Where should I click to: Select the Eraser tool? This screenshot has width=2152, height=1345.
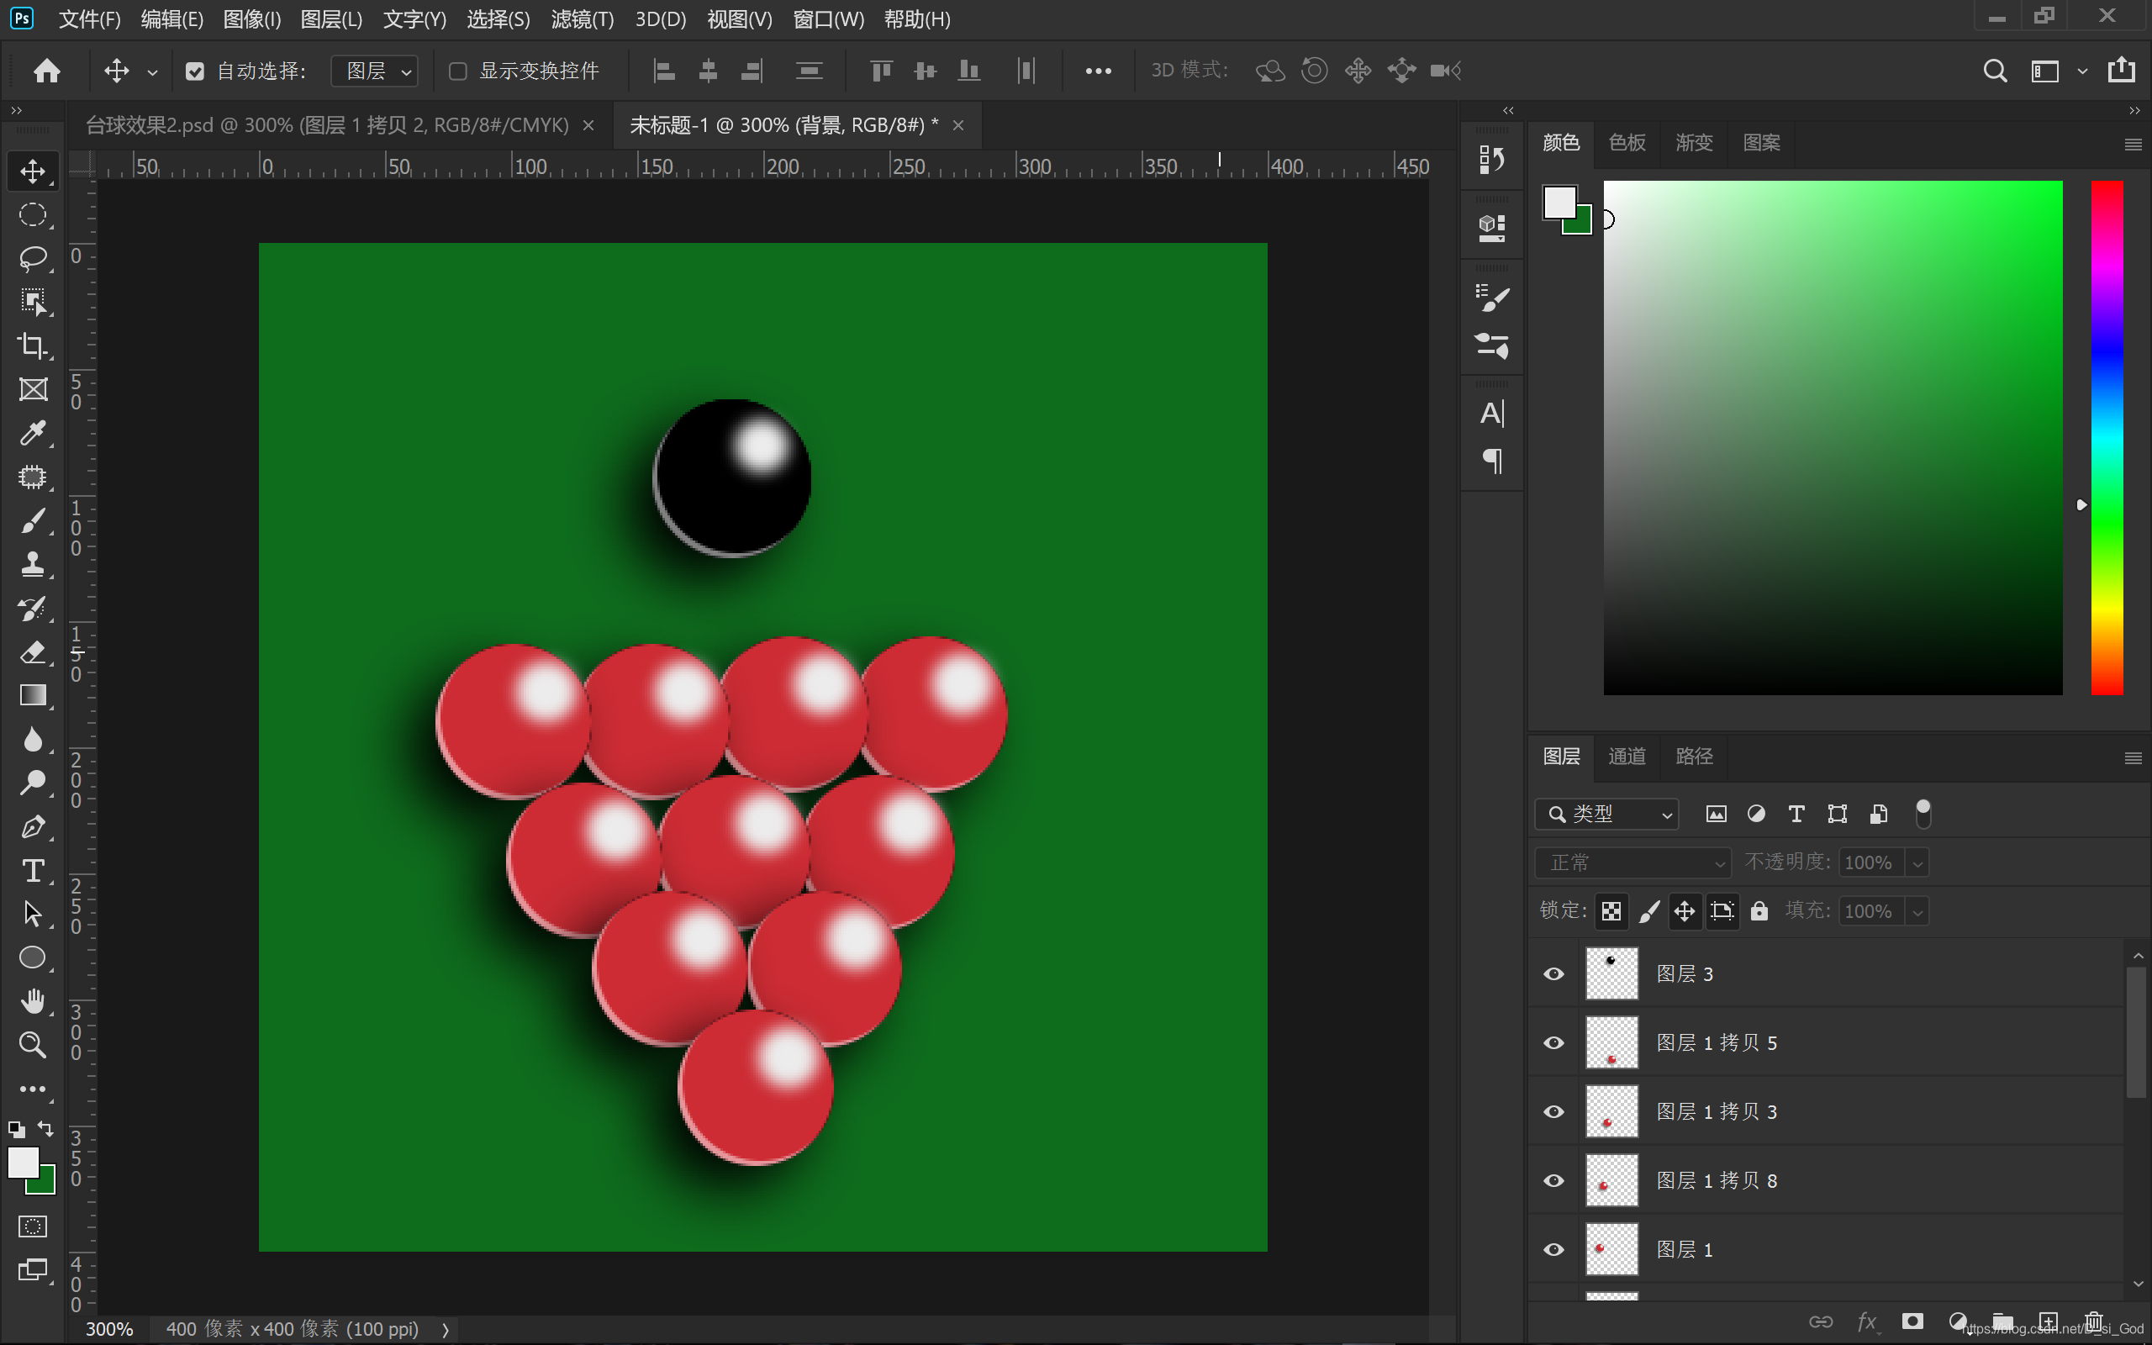[x=33, y=652]
